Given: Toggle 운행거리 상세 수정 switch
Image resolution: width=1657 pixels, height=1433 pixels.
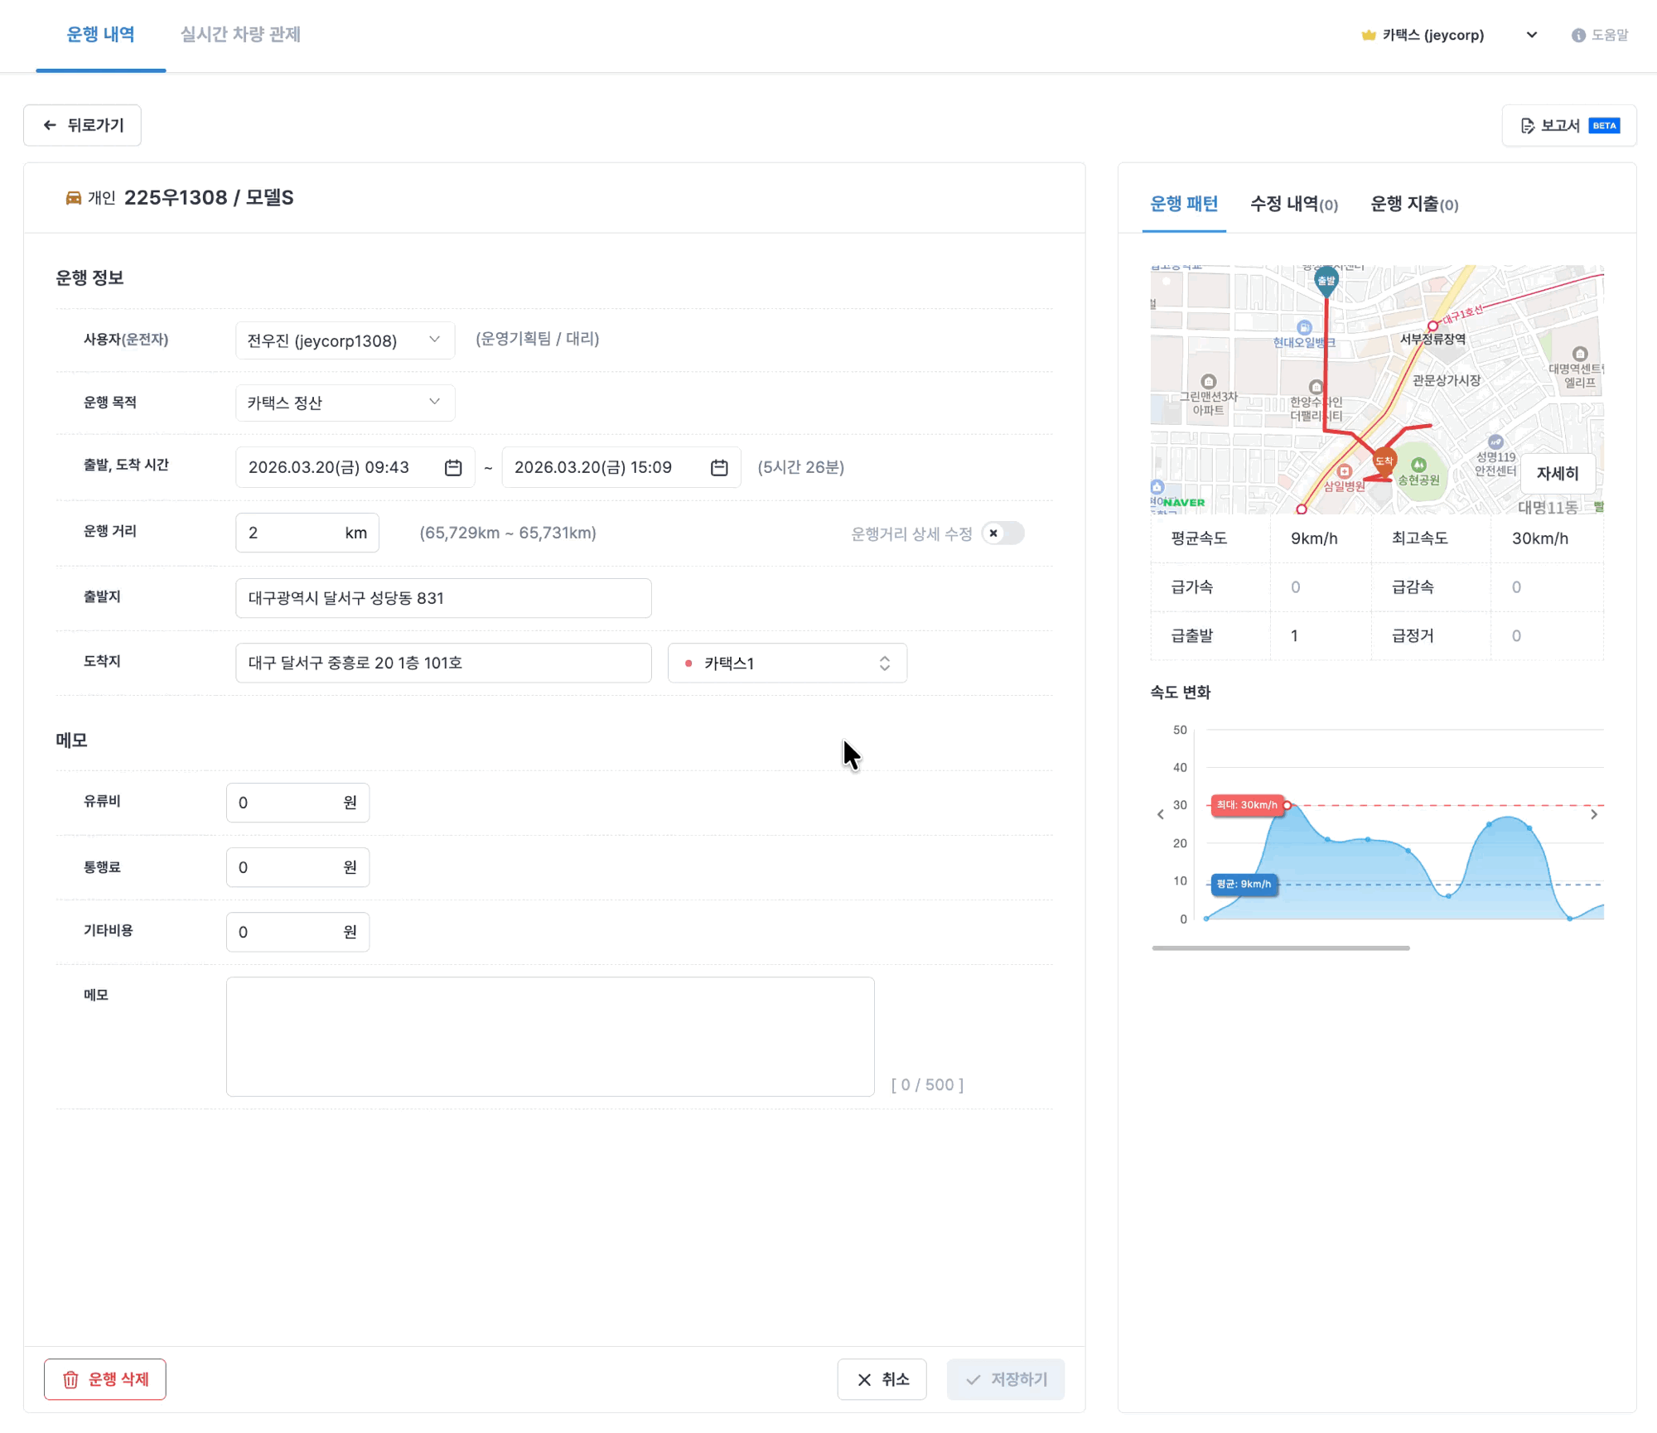Looking at the screenshot, I should [x=1002, y=533].
